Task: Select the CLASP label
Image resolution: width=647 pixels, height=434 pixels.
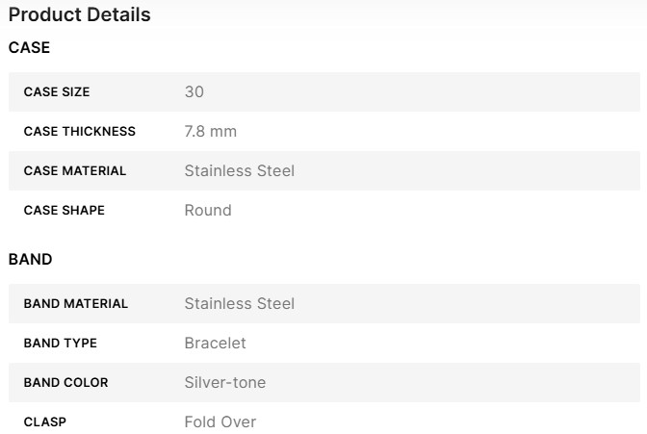Action: pos(45,422)
